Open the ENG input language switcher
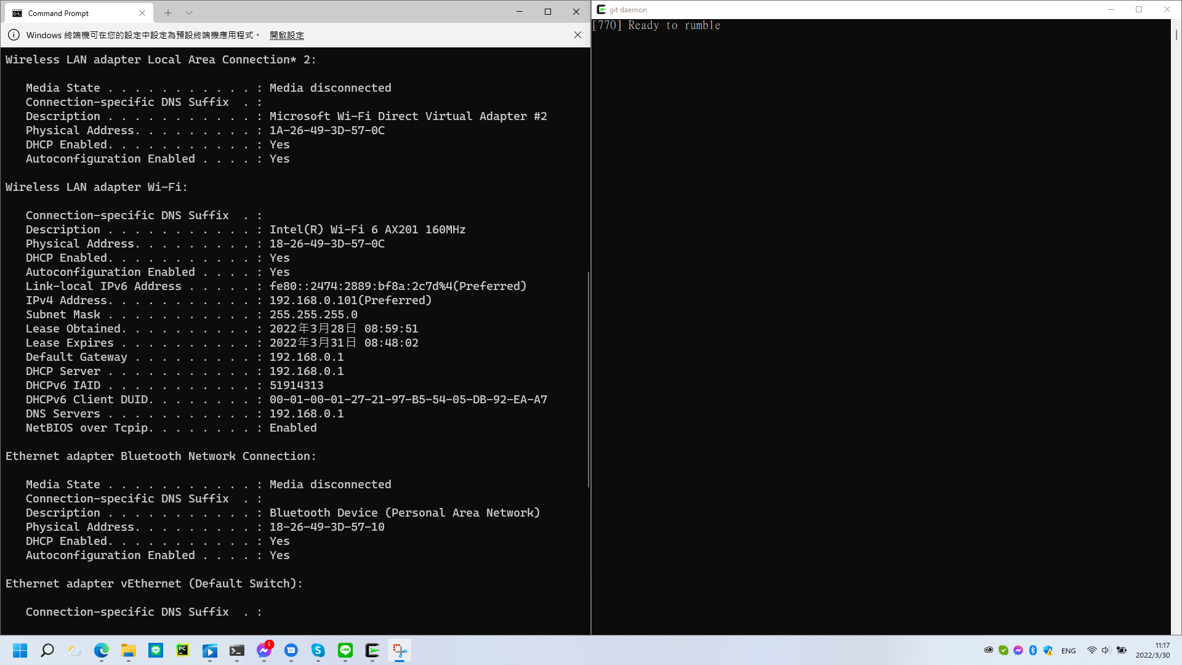1182x665 pixels. [1068, 650]
